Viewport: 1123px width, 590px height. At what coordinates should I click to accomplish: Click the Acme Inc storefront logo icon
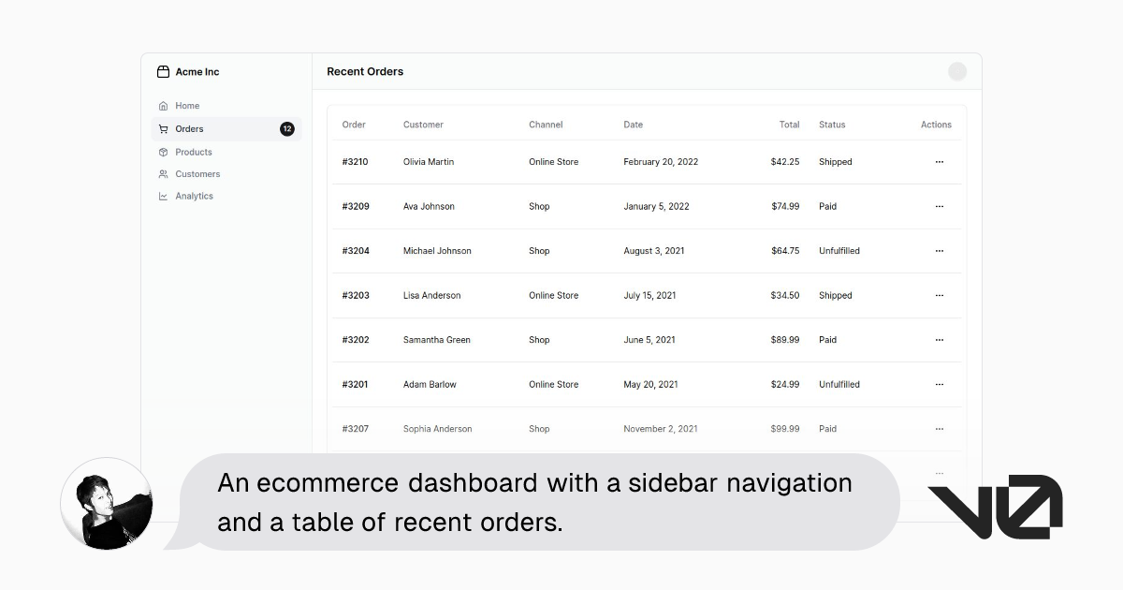pyautogui.click(x=161, y=71)
